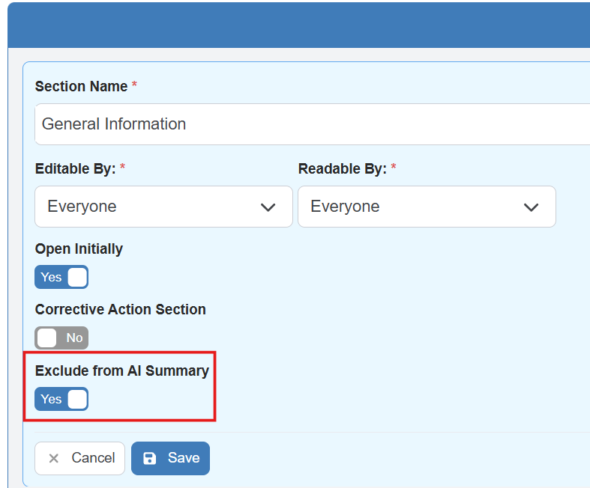Screen dimensions: 590x488
Task: Click the Corrective Action Section label
Action: point(120,309)
